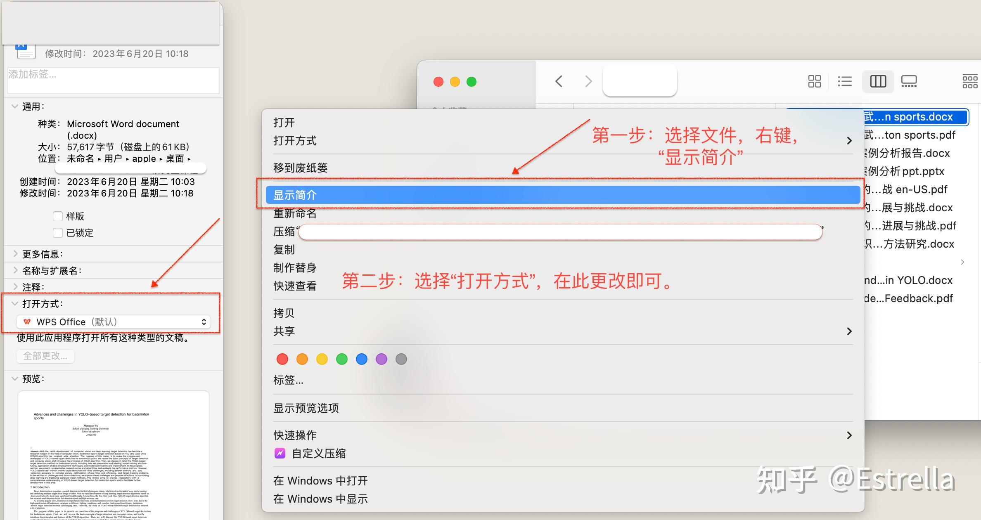Switch Finder to icon grid view
981x520 pixels.
(814, 81)
